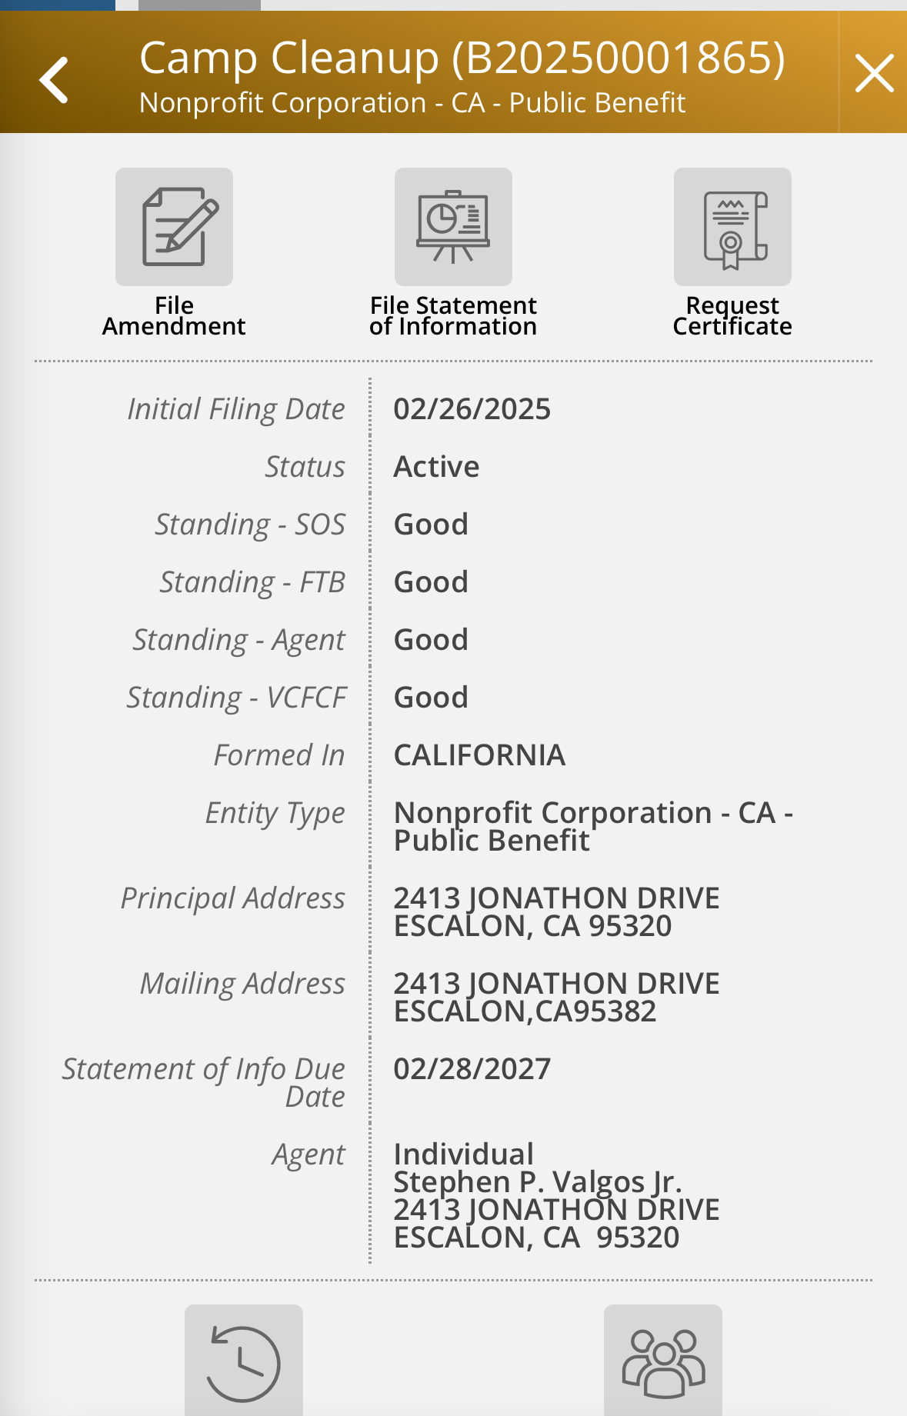Screen dimensions: 907x1416
Task: Open the history clock icon
Action: click(243, 1363)
